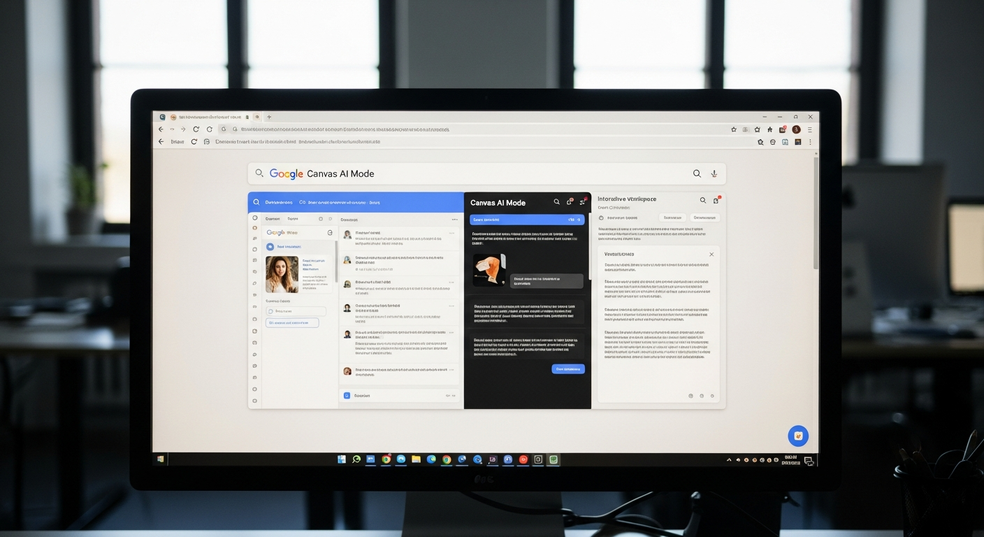This screenshot has width=984, height=537.
Task: Bookmark this page with the star icon
Action: (x=734, y=129)
